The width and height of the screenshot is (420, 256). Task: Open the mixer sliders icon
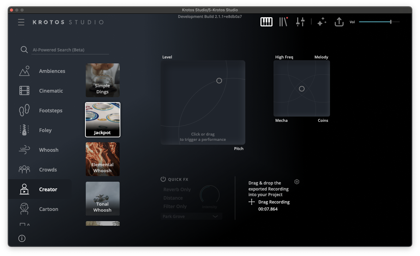[300, 22]
